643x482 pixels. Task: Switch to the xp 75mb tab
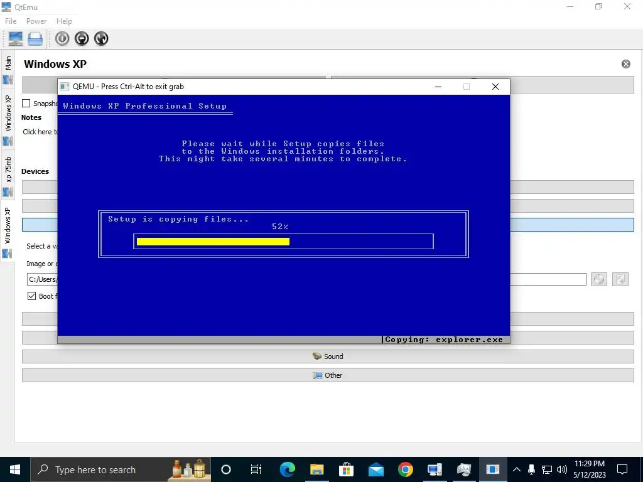pos(8,176)
